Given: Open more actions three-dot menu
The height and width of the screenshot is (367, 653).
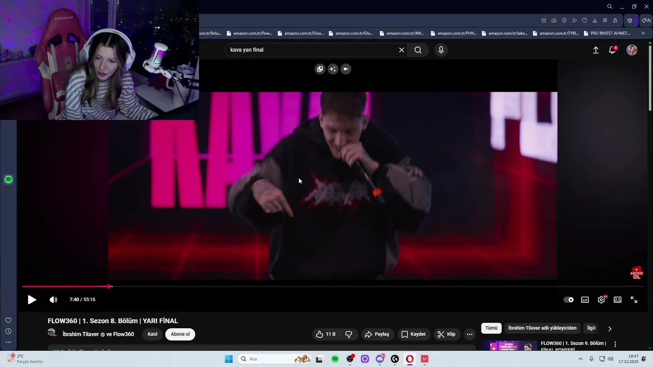Looking at the screenshot, I should click(x=470, y=334).
